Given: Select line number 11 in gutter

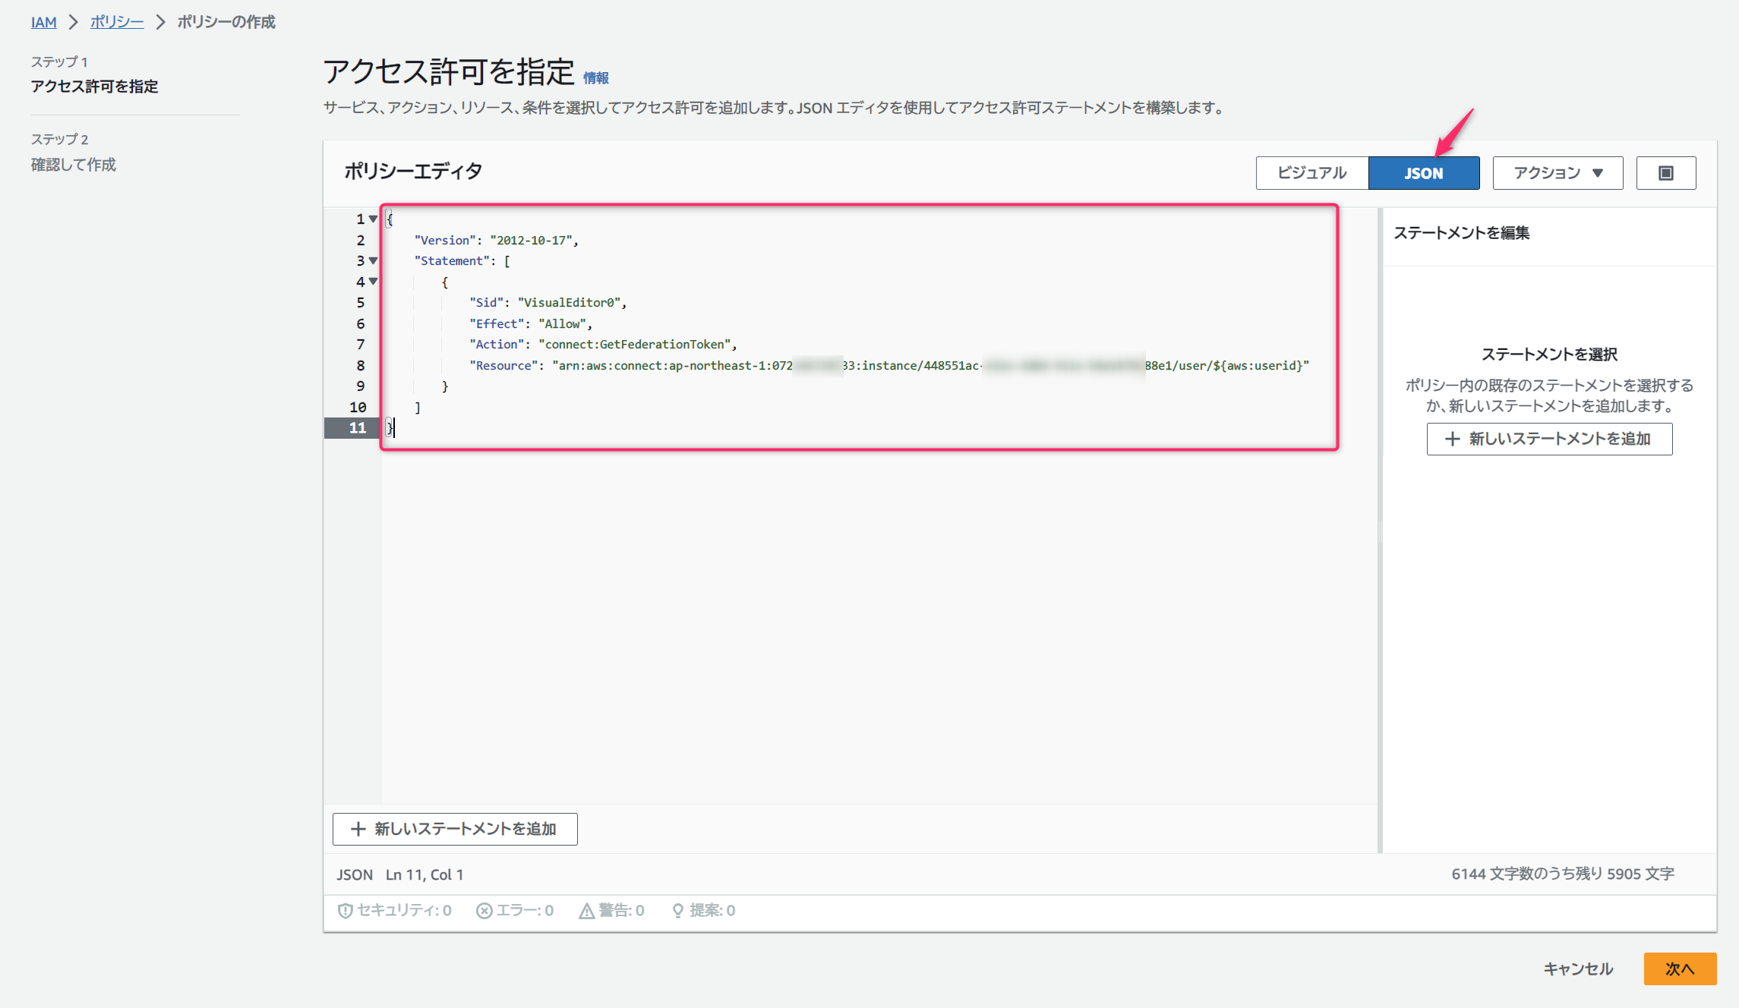Looking at the screenshot, I should [x=358, y=428].
